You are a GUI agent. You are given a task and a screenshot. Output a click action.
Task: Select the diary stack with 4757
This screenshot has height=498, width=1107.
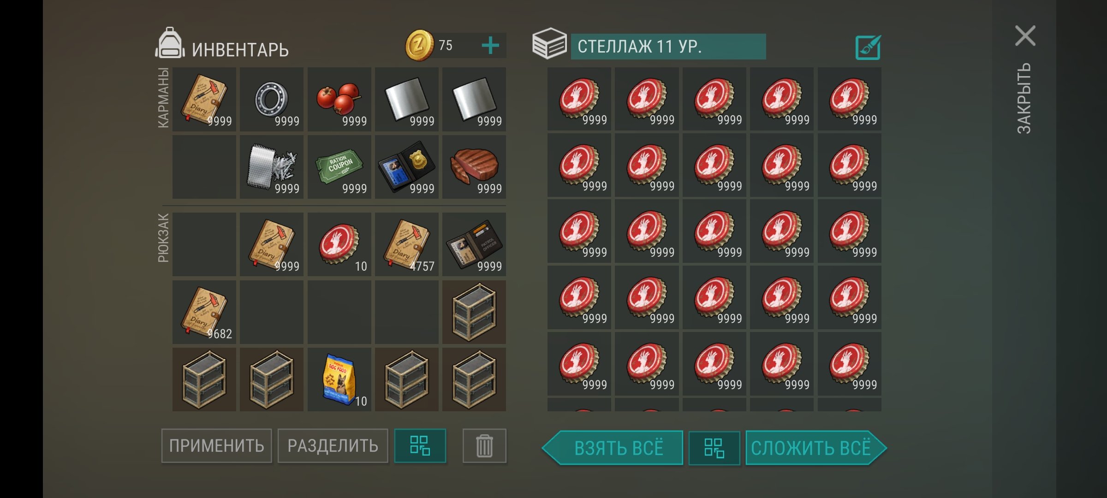[x=406, y=244]
